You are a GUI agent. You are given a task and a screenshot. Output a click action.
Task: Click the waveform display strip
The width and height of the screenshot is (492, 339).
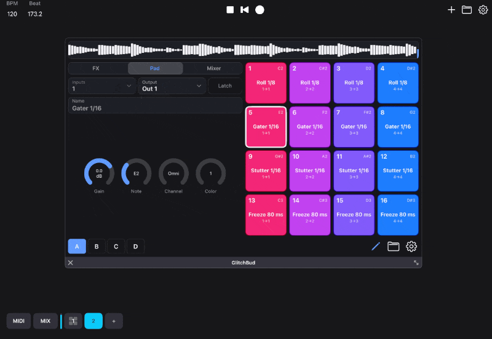pyautogui.click(x=243, y=50)
